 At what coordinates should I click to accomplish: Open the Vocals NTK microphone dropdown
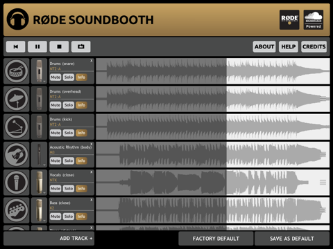(40, 183)
